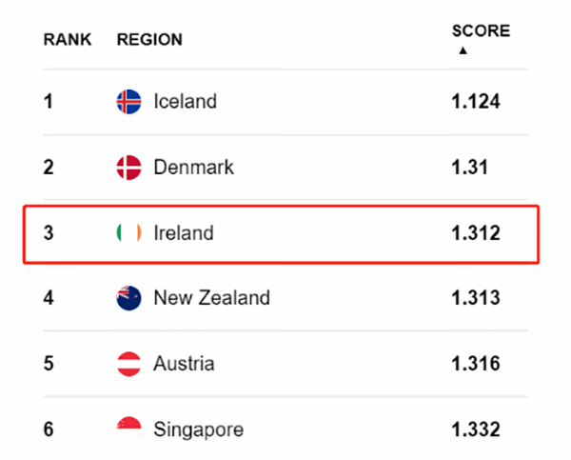The width and height of the screenshot is (571, 460).
Task: Click the Ireland flag icon
Action: (128, 233)
